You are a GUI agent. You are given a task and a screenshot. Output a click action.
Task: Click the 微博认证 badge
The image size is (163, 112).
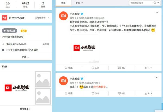click(x=10, y=31)
